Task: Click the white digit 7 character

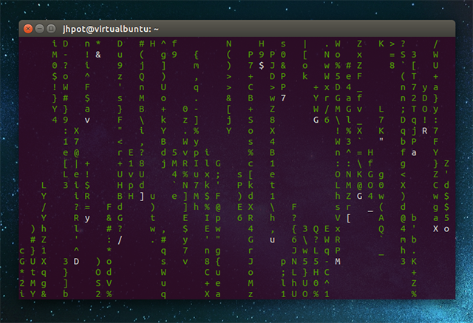Action: tap(283, 98)
